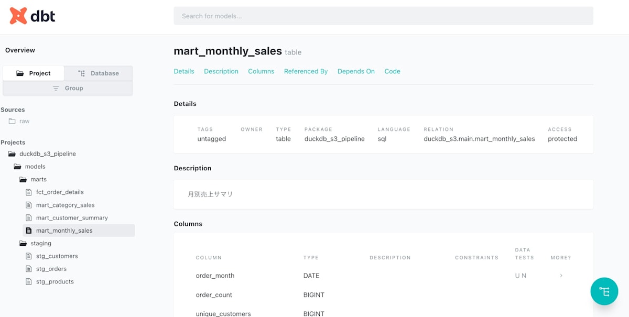Open the fct_order_details model
Viewport: 629px width, 317px height.
[60, 192]
